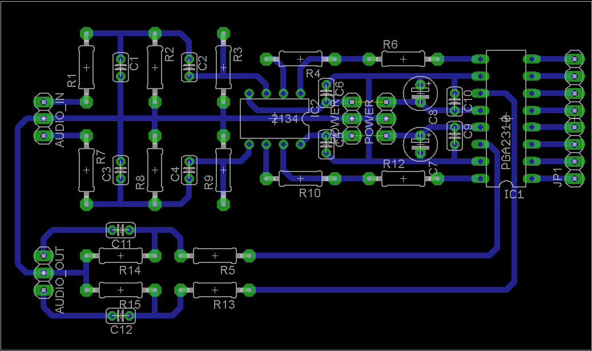Click the R9 label text
The width and height of the screenshot is (592, 351).
209,182
